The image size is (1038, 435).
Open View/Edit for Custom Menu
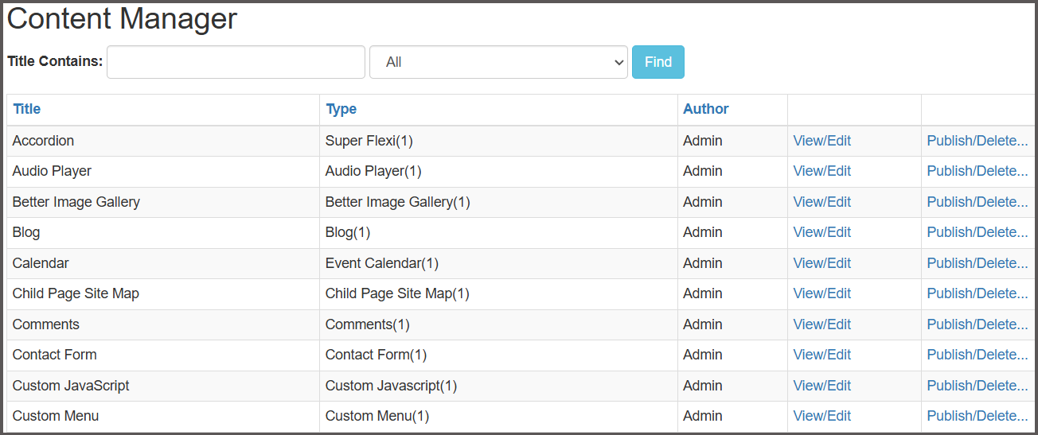pos(821,416)
